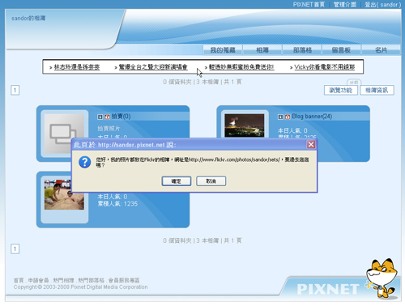405x306 pixels.
Task: Click the red icon beside 拍賣(0)
Action: (107, 117)
